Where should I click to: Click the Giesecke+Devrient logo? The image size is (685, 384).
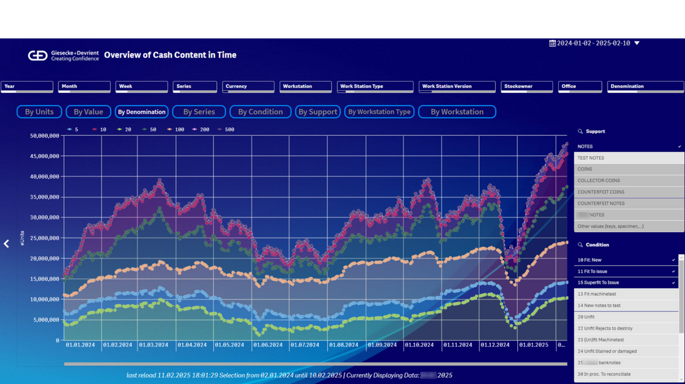(x=38, y=55)
